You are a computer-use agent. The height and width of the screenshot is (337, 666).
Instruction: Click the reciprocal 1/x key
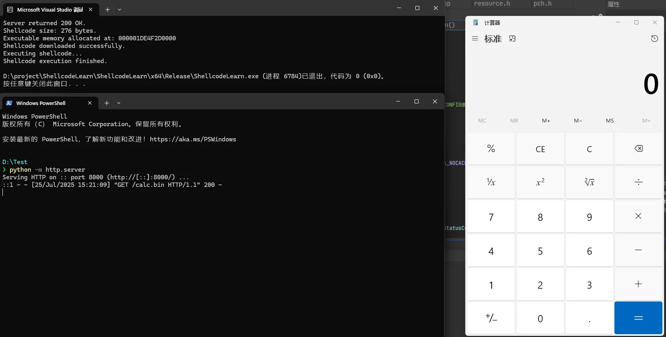491,182
